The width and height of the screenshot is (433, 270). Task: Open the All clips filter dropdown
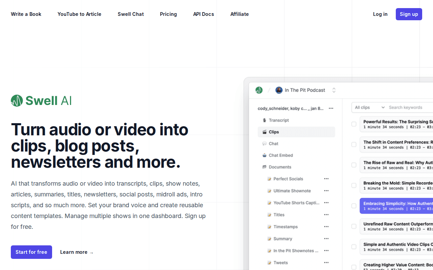pyautogui.click(x=369, y=107)
